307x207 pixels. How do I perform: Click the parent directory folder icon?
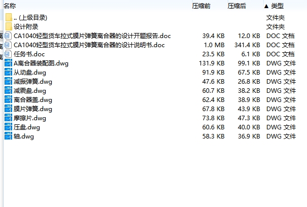[x=9, y=17]
